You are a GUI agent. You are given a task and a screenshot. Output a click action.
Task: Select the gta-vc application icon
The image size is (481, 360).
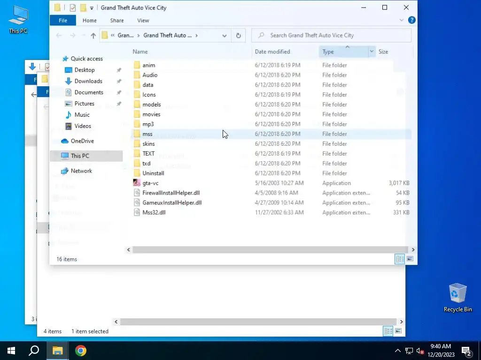point(137,183)
